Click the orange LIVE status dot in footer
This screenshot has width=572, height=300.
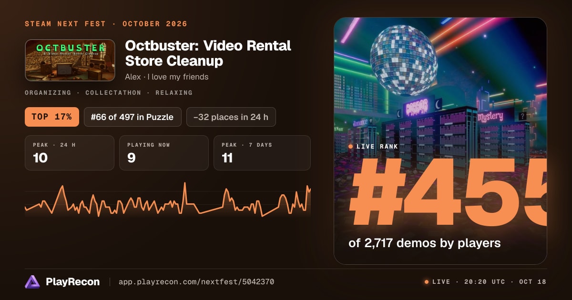427,282
